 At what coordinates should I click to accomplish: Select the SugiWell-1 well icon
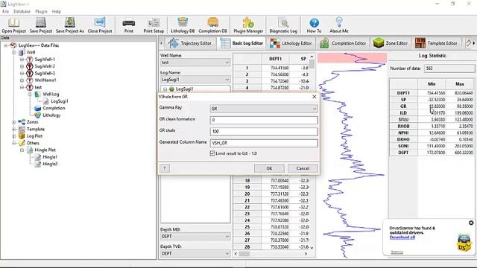pos(30,60)
